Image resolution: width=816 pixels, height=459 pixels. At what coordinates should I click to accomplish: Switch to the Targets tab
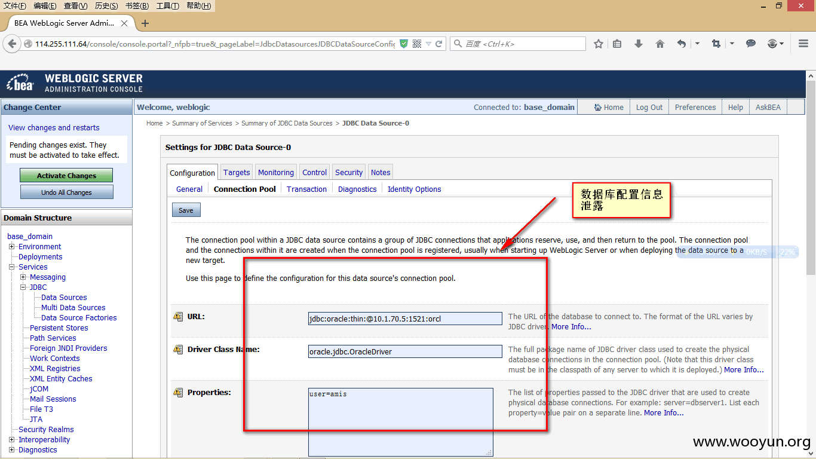(237, 172)
